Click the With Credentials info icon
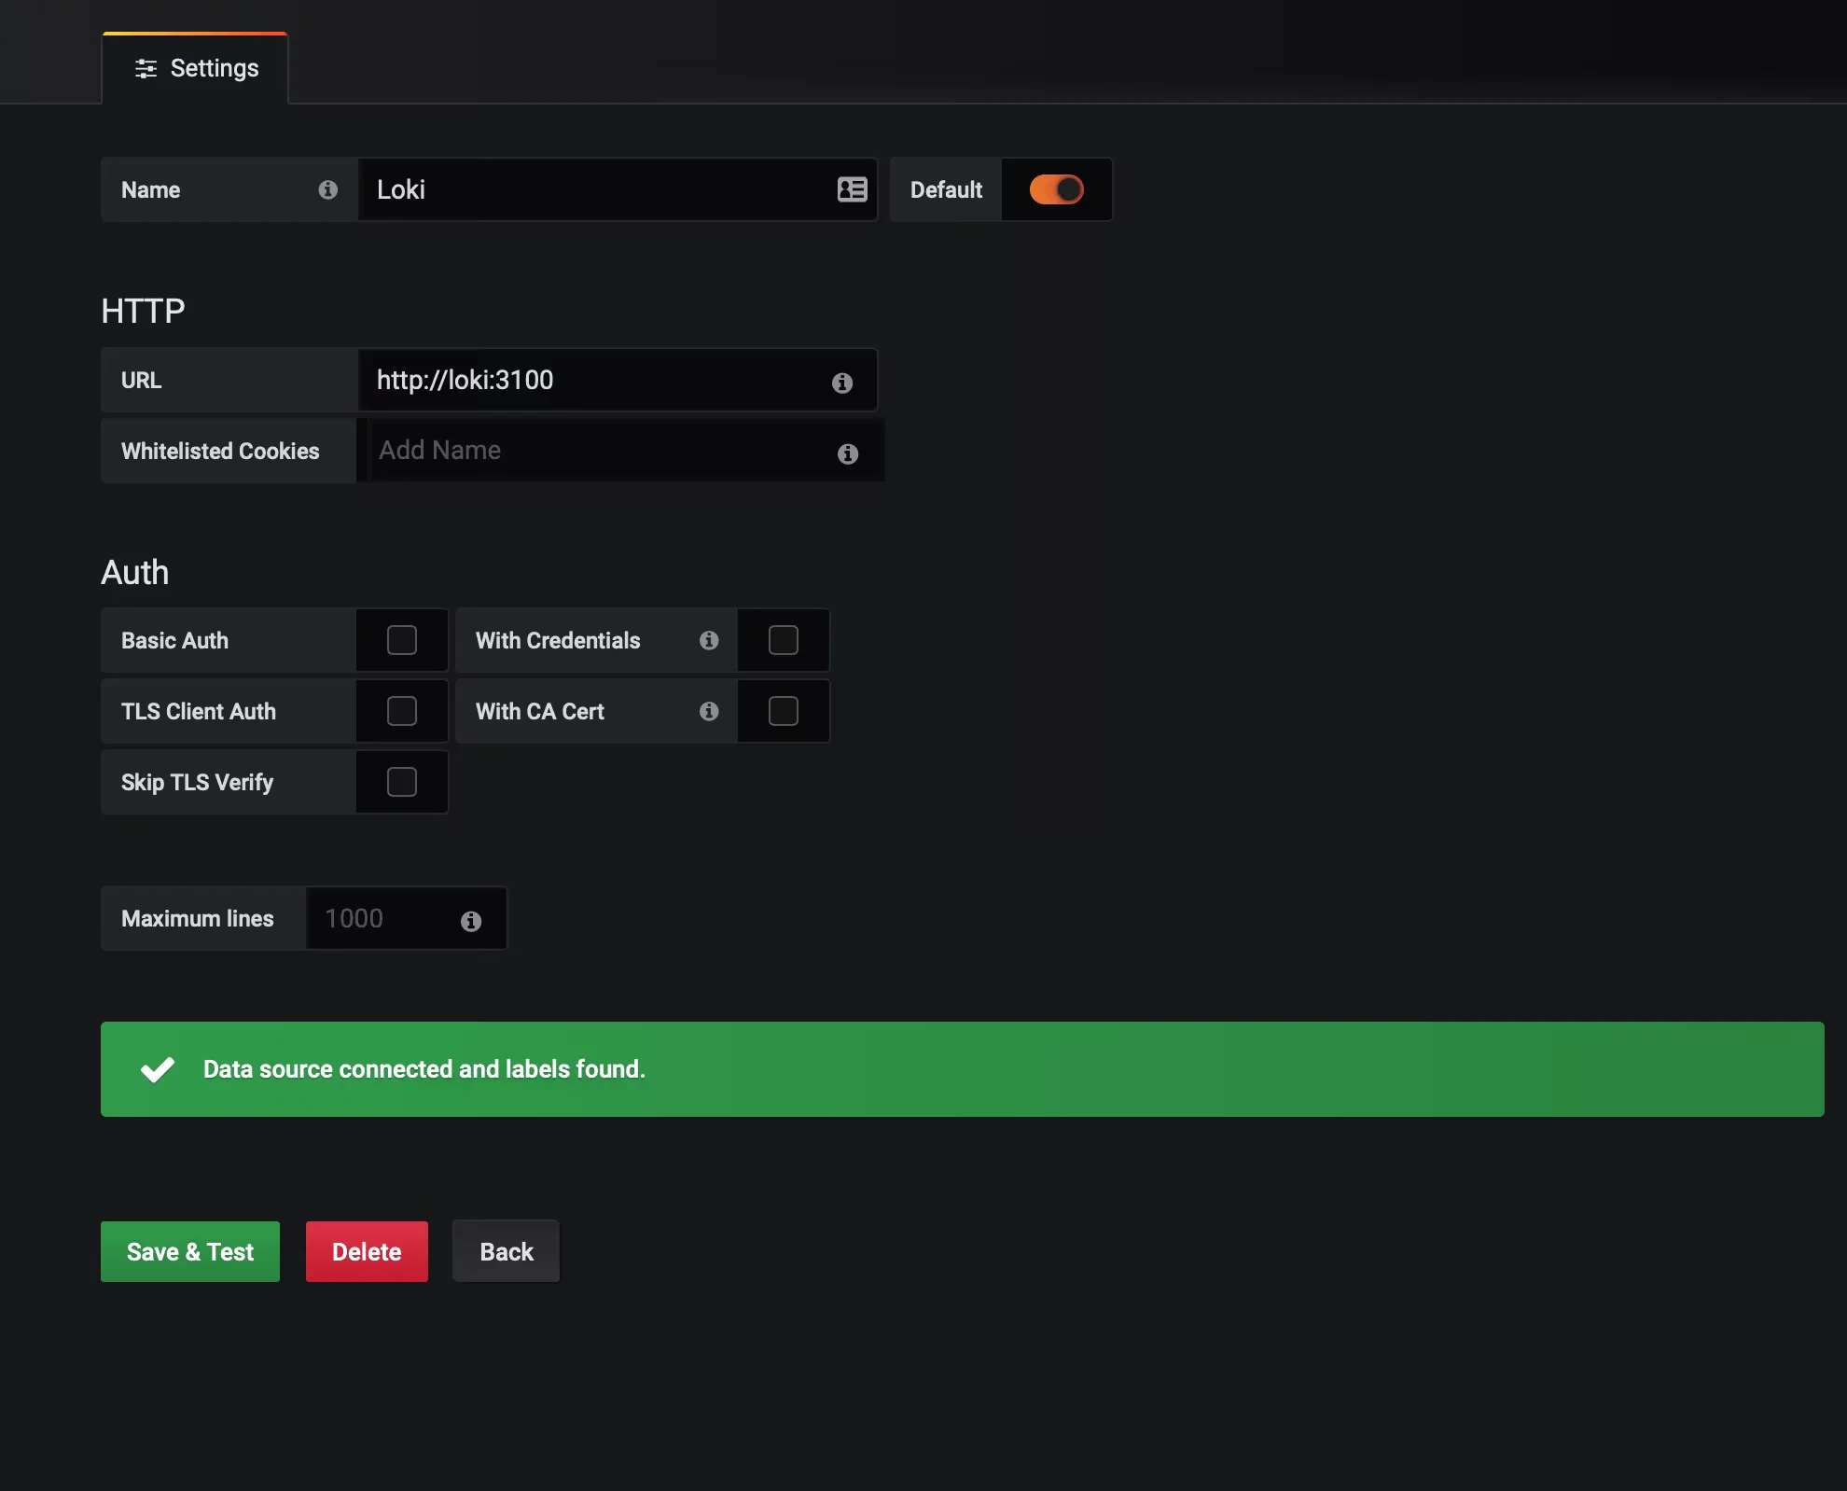1847x1491 pixels. (x=709, y=640)
